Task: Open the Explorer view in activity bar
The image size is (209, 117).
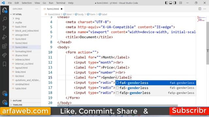Action: (x=5, y=10)
